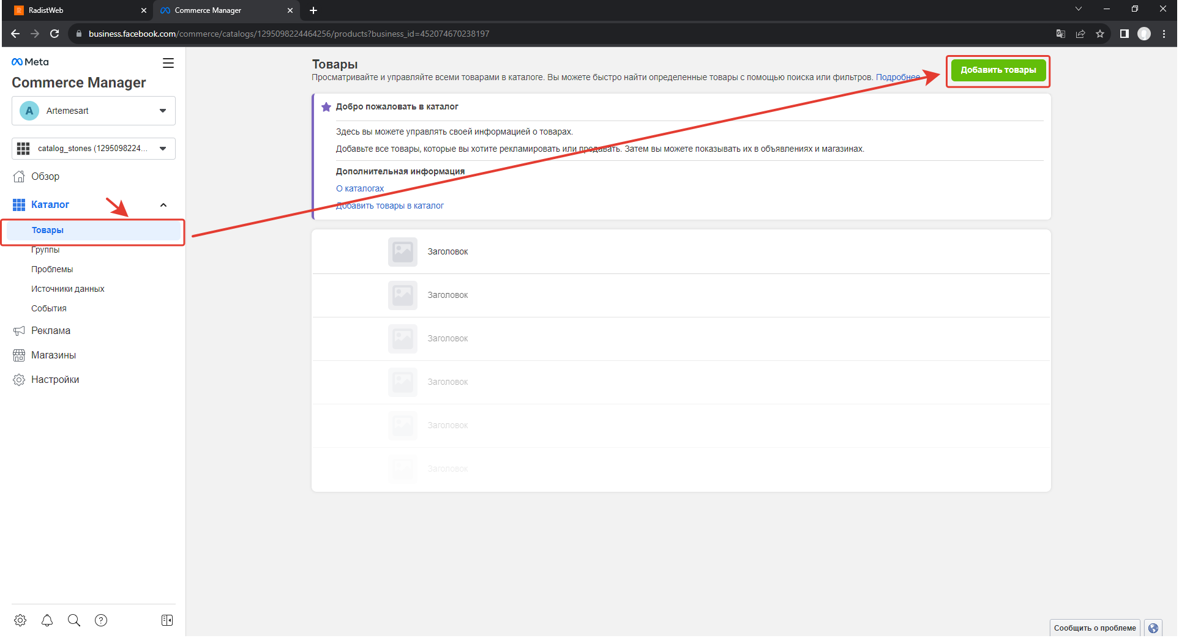
Task: Click the first product placeholder thumbnail
Action: click(403, 252)
